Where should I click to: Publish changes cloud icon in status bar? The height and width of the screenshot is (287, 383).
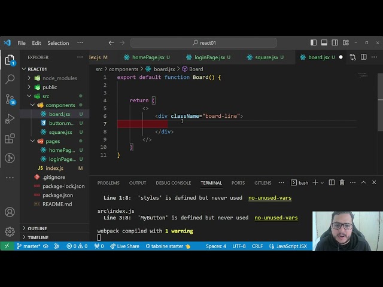pyautogui.click(x=45, y=246)
